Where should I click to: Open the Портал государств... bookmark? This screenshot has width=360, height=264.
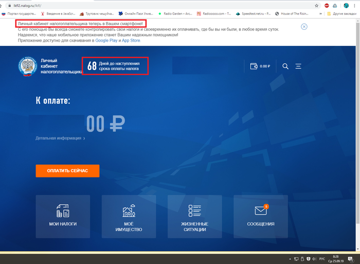click(19, 14)
